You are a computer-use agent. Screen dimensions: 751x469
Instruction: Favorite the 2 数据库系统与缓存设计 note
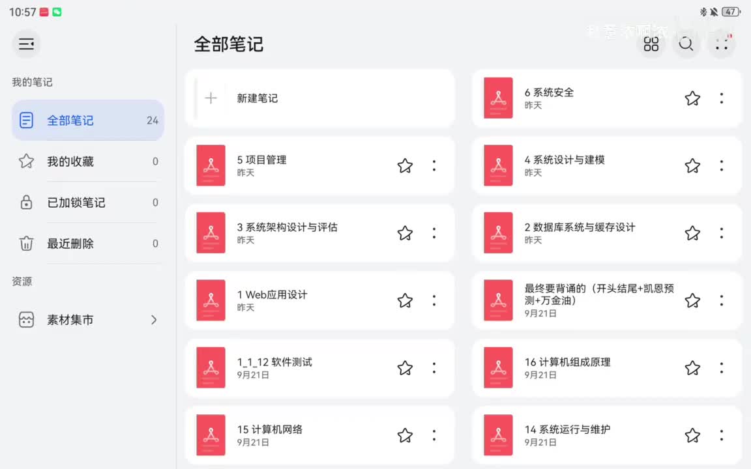692,233
